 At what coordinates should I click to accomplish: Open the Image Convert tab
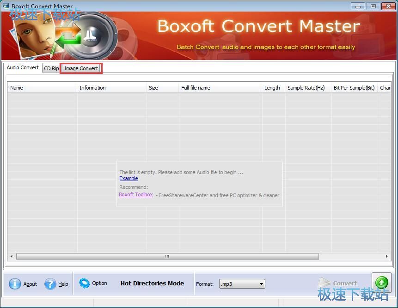(81, 68)
